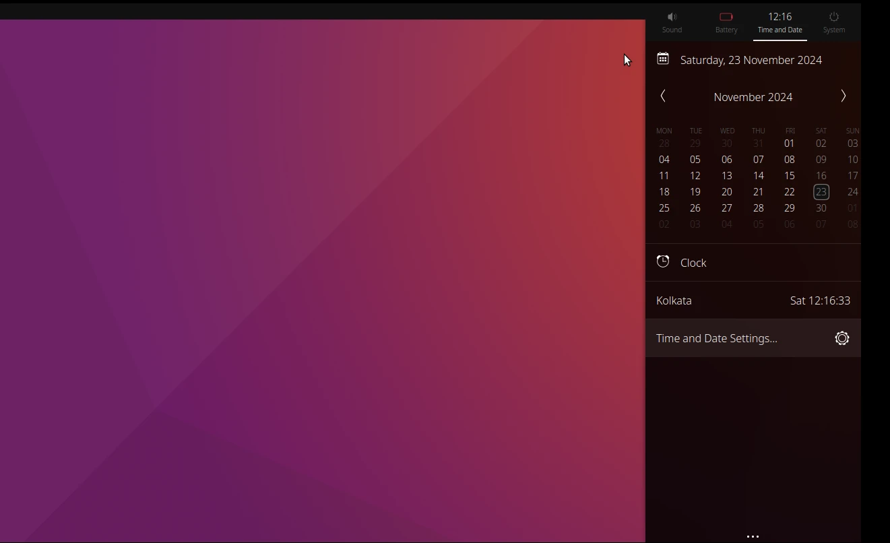The height and width of the screenshot is (543, 890).
Task: Click the calendar icon beside today's date
Action: pyautogui.click(x=663, y=59)
